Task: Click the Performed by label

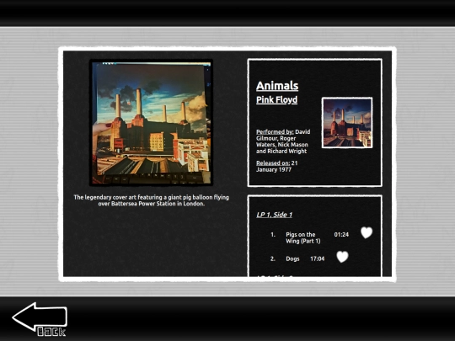Action: 275,131
